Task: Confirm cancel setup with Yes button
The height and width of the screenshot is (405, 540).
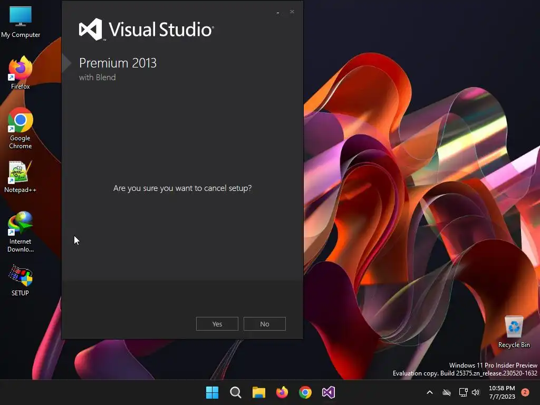Action: pyautogui.click(x=217, y=324)
